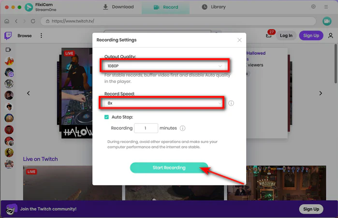Open the Download tab
This screenshot has height=218, width=338.
(x=118, y=7)
